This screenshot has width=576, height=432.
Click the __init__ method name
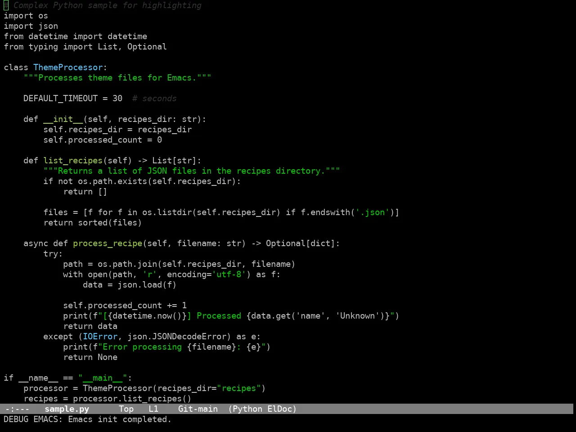pos(63,119)
